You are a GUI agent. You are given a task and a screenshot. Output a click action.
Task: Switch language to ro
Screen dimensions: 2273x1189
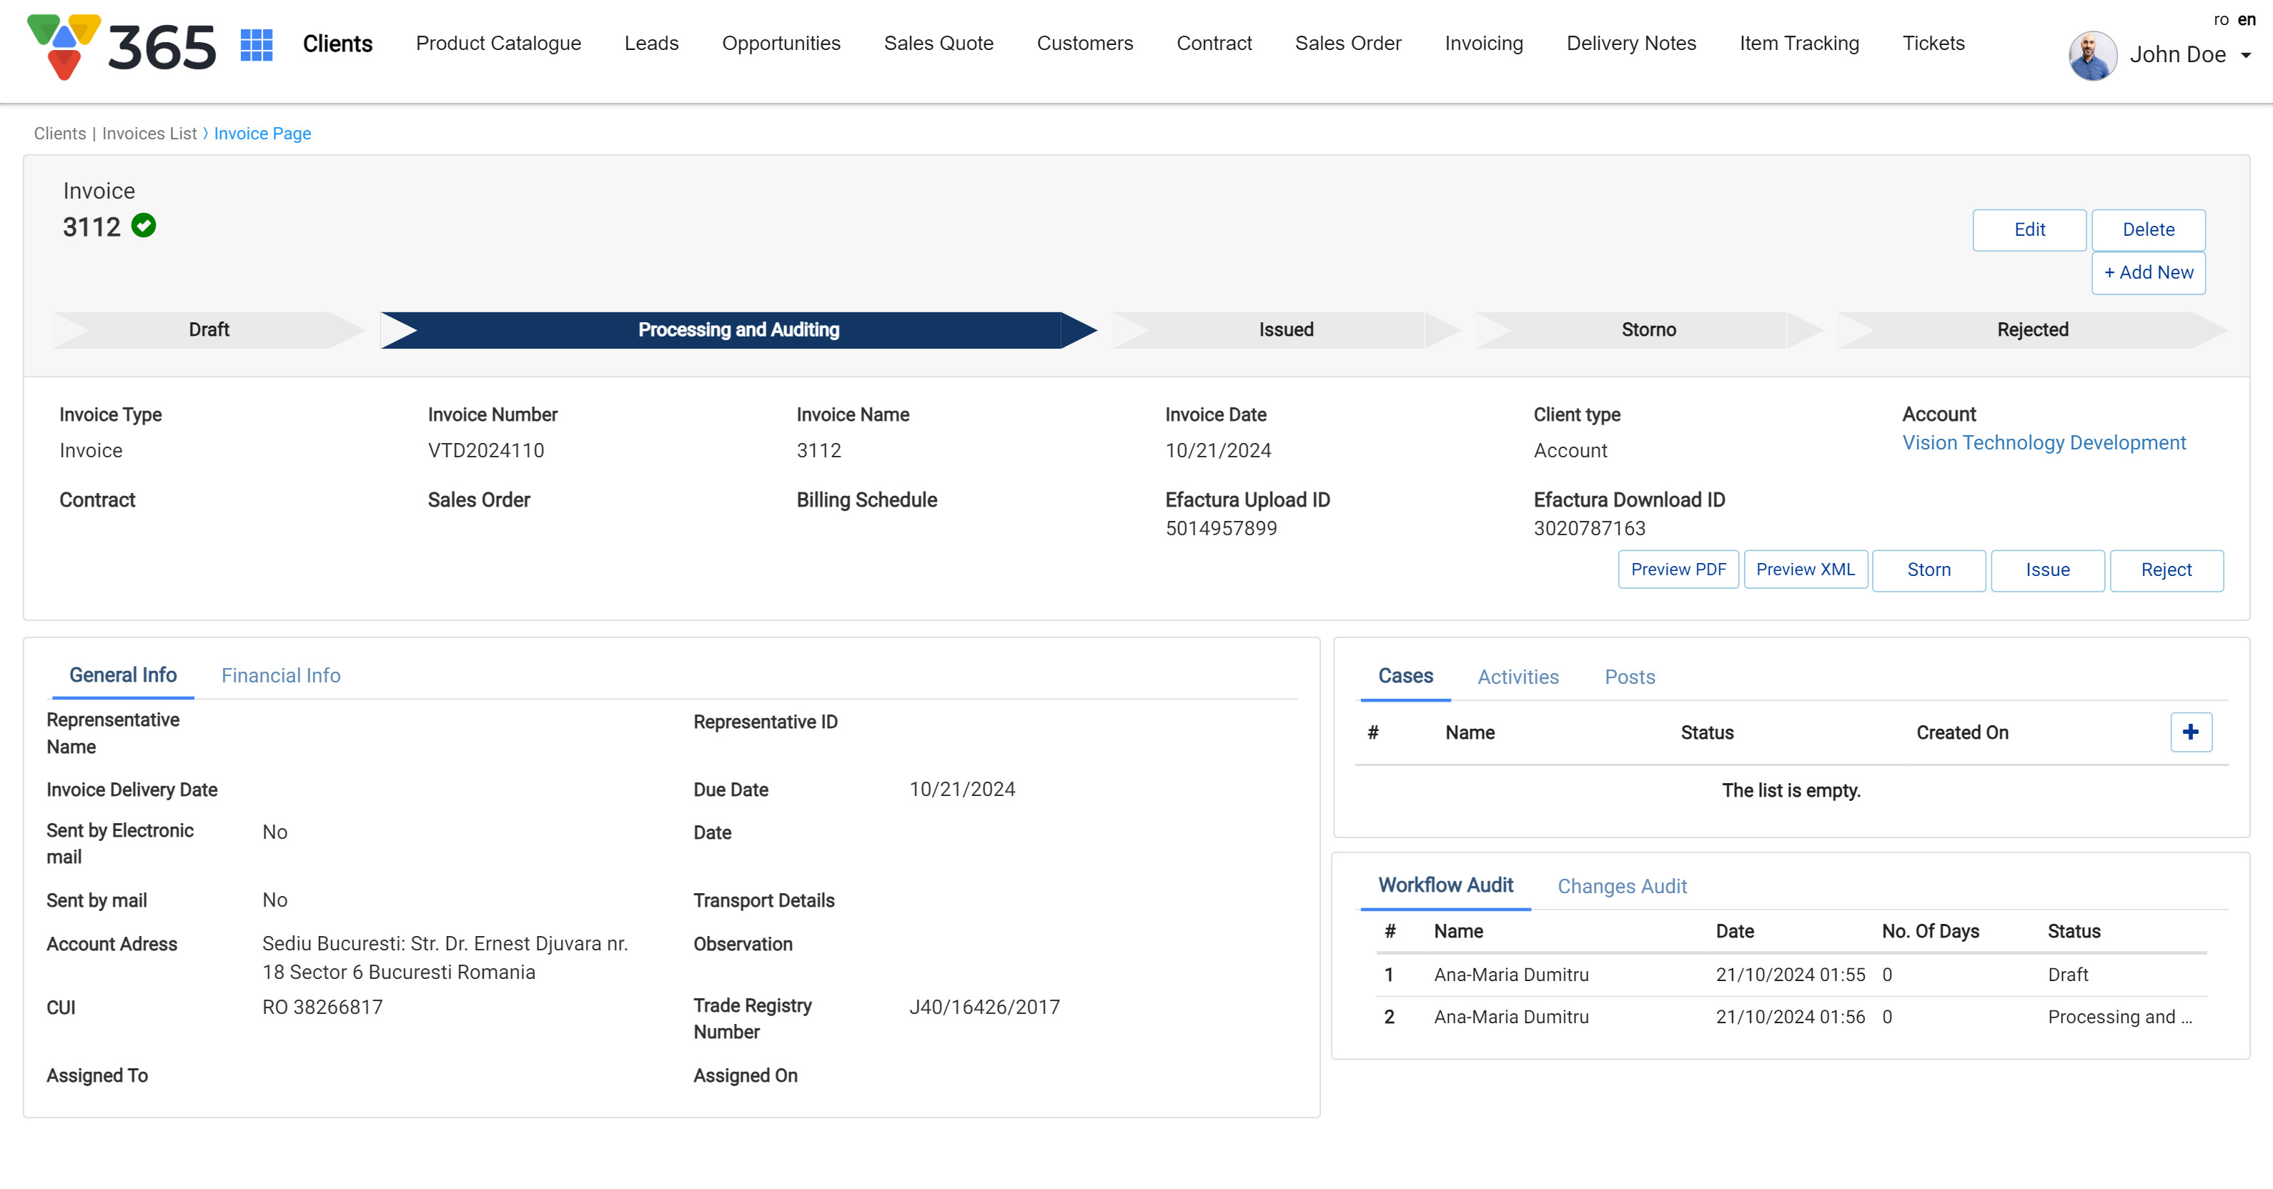[2221, 19]
